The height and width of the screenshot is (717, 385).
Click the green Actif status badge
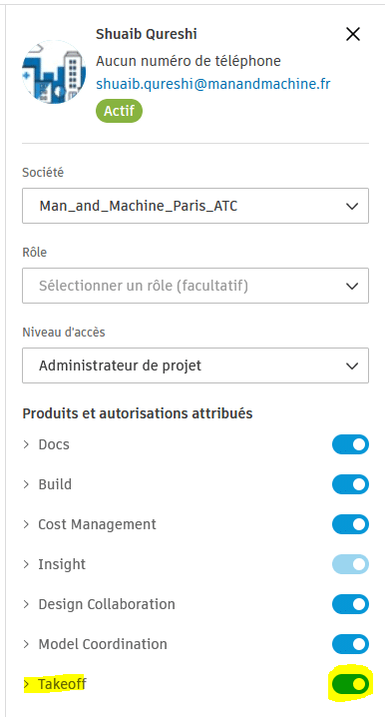(x=119, y=112)
